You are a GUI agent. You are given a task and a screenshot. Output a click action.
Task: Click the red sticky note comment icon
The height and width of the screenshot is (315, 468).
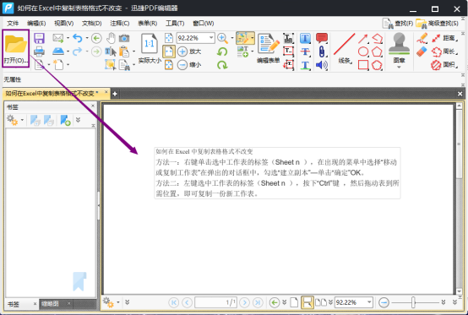pos(322,38)
